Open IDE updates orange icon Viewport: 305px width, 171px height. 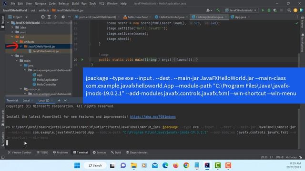point(295,10)
